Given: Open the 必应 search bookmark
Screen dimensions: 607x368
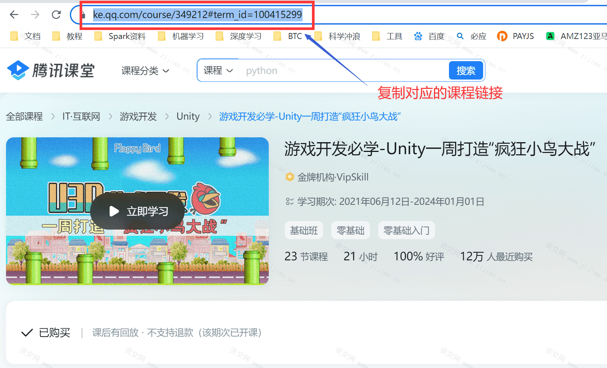Looking at the screenshot, I should [x=471, y=36].
